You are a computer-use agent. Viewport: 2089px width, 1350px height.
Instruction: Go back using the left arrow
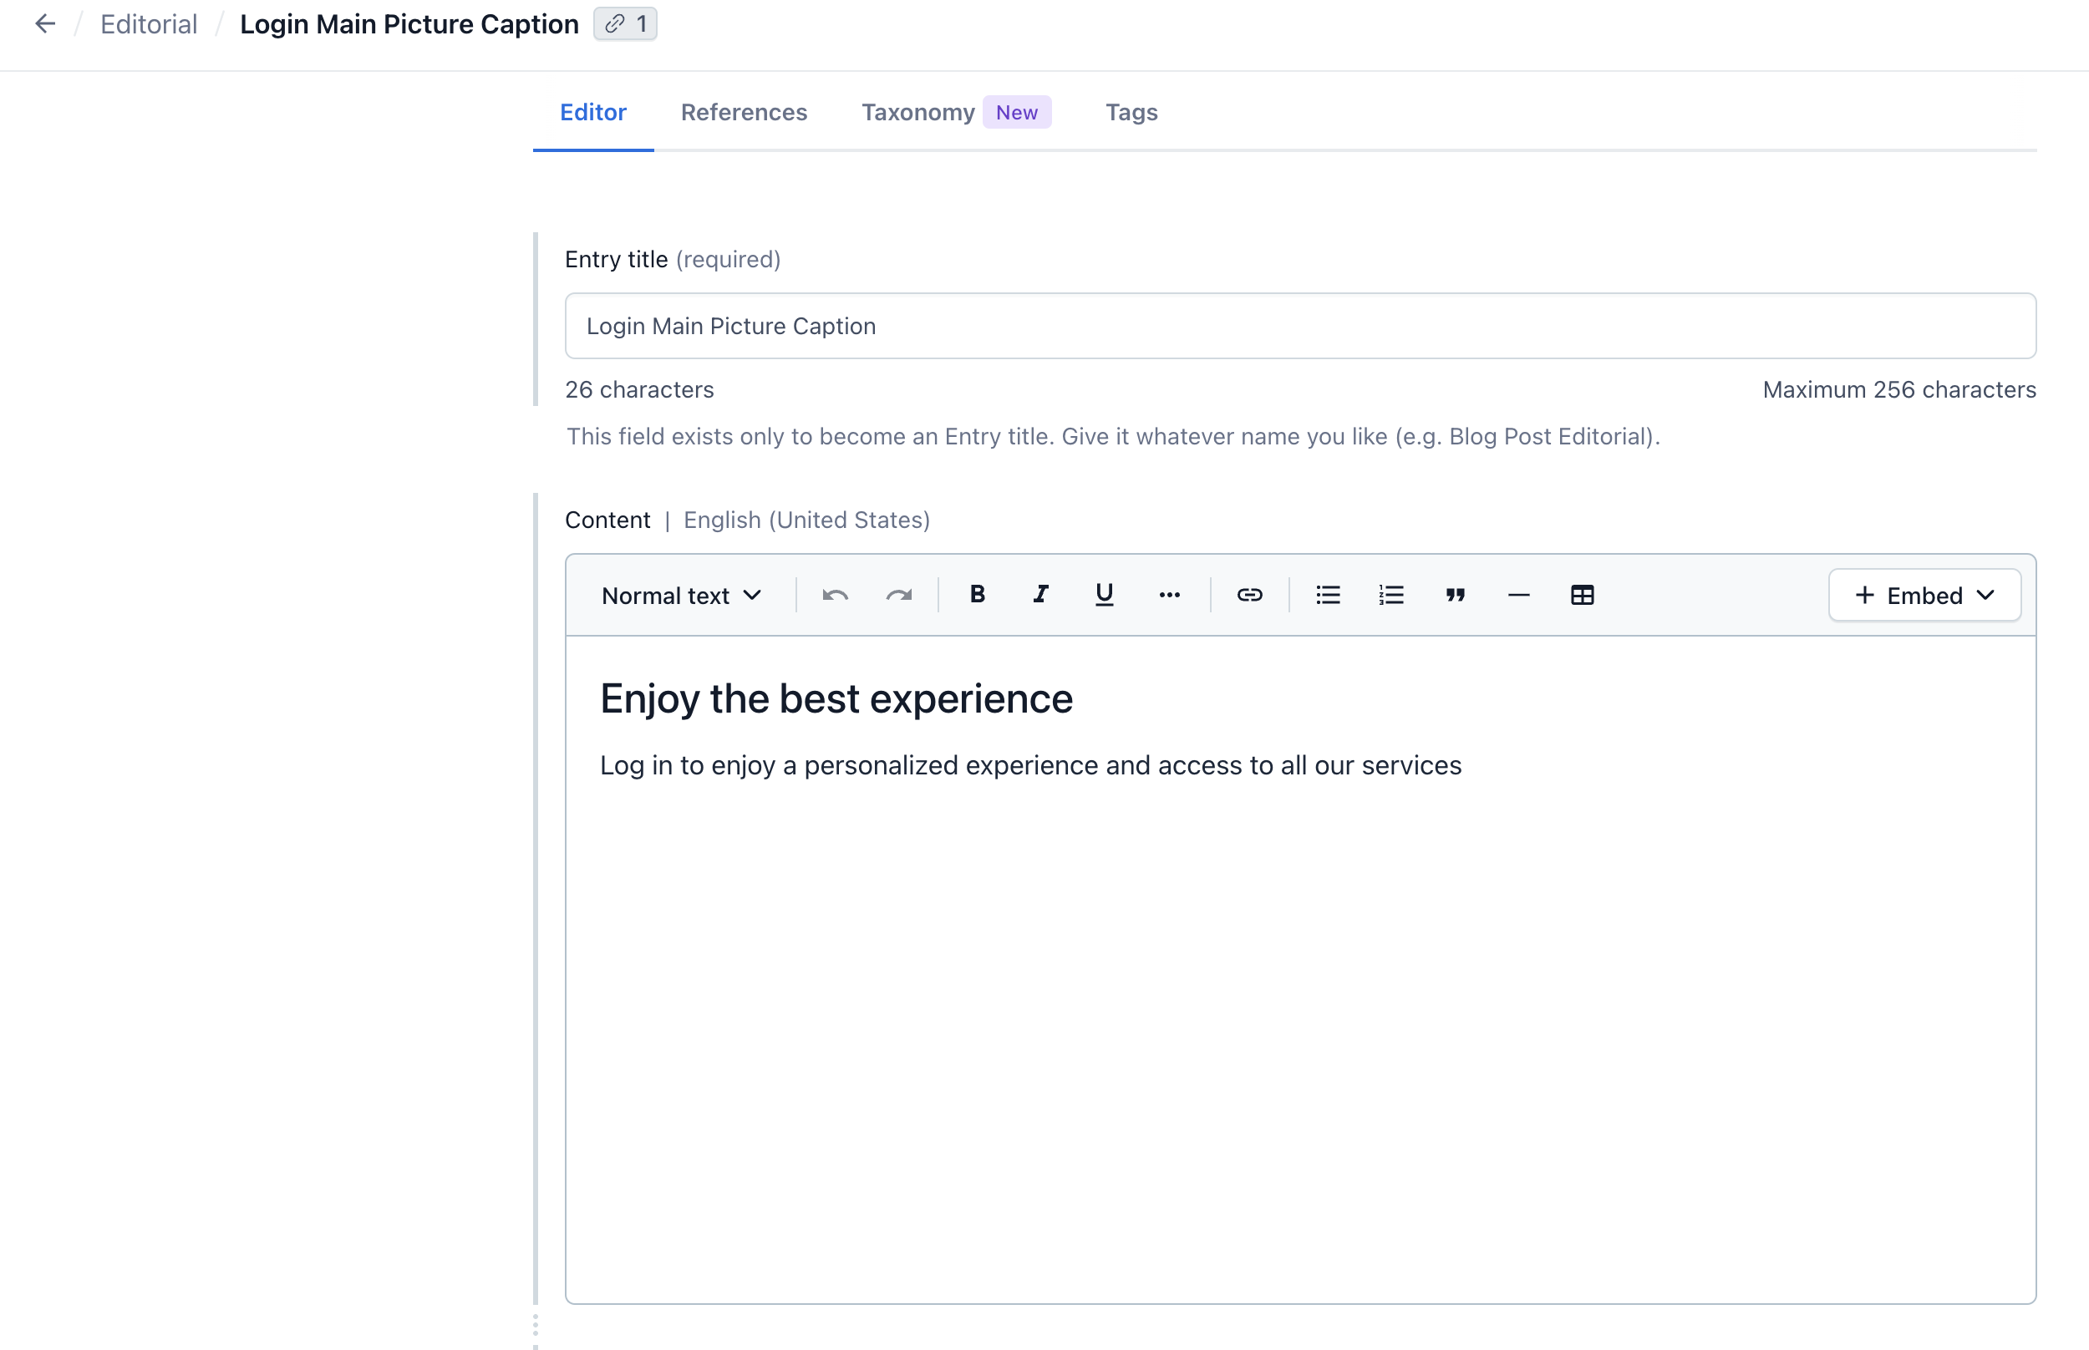click(45, 23)
